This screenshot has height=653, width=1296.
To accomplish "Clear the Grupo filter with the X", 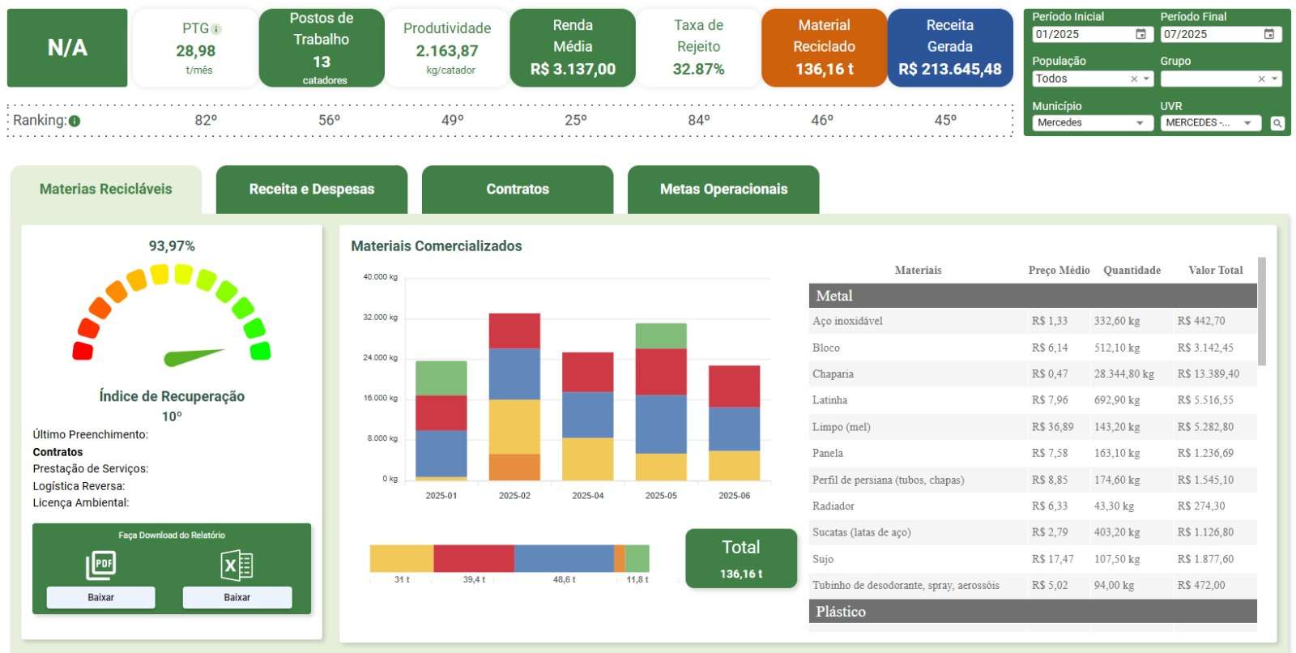I will pyautogui.click(x=1261, y=79).
